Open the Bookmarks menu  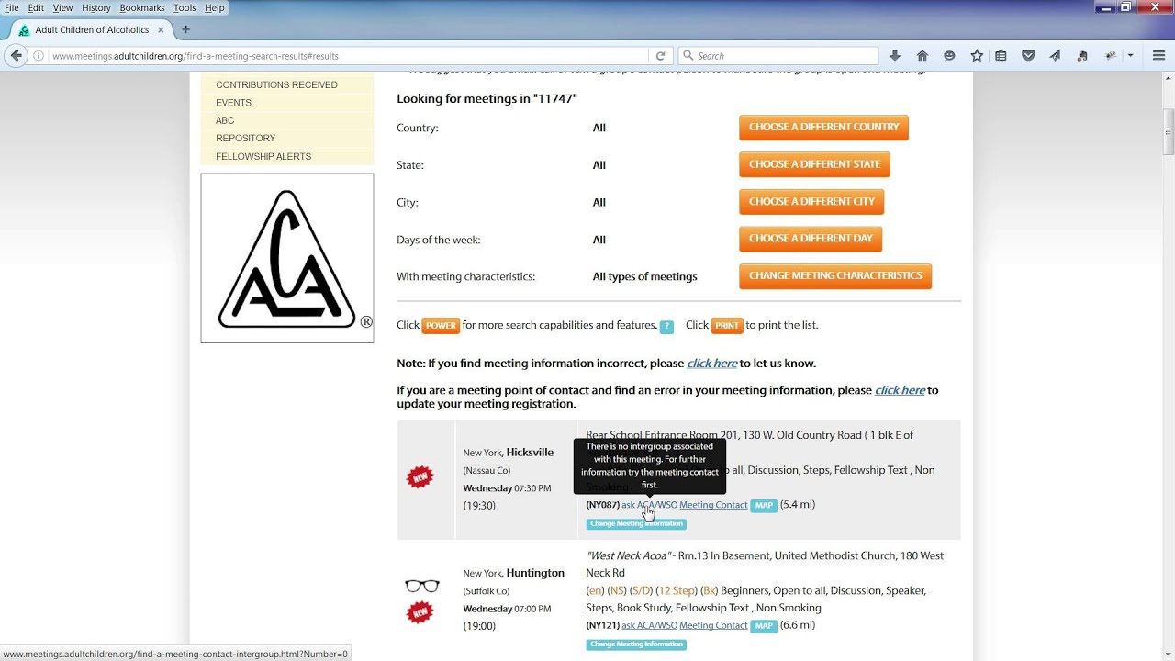pyautogui.click(x=142, y=7)
